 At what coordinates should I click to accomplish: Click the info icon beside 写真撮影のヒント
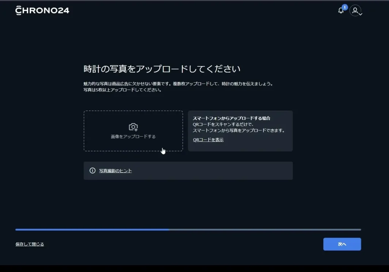pos(92,171)
